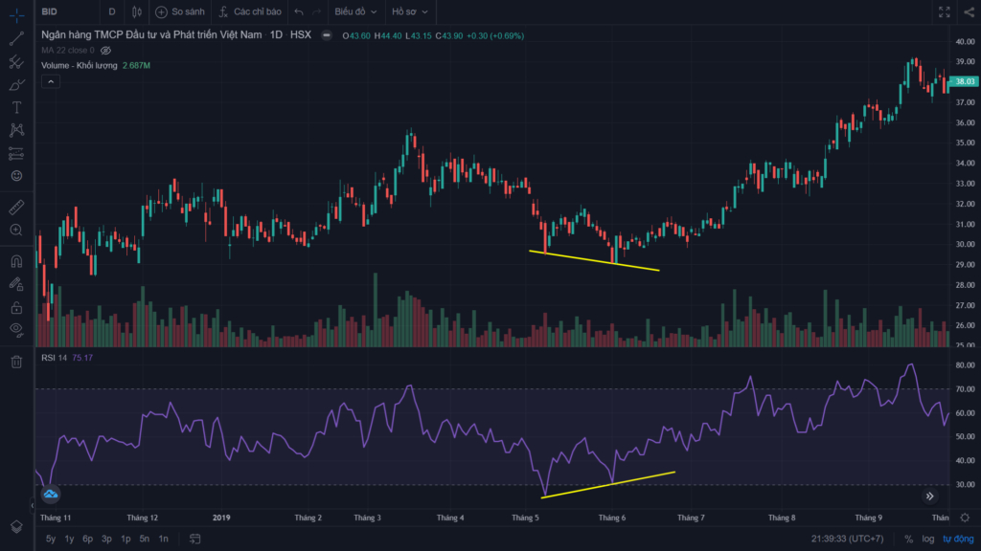Undo the last chart action
The height and width of the screenshot is (551, 981).
pyautogui.click(x=299, y=11)
